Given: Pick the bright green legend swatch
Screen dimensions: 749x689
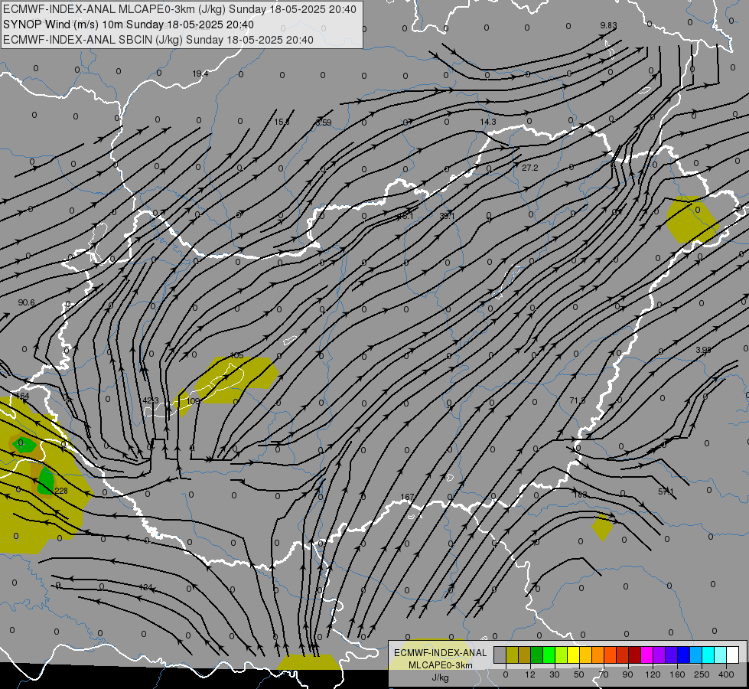Looking at the screenshot, I should [x=549, y=655].
